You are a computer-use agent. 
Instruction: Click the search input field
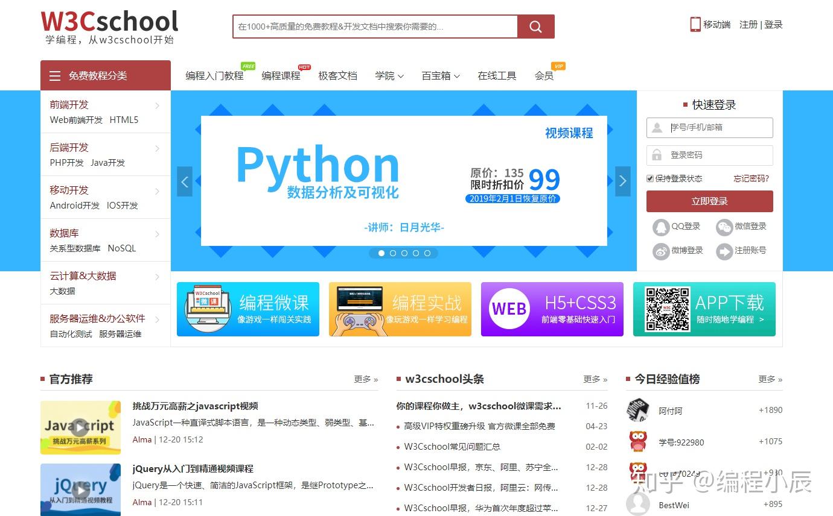coord(375,27)
